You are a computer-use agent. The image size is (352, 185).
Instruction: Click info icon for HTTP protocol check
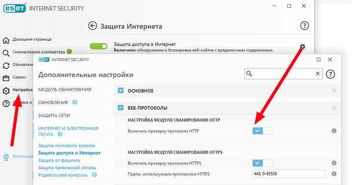[334, 131]
